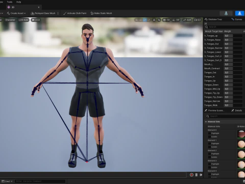245x184 pixels.
Task: Enable Highlight for Element 3
Action: click(x=209, y=164)
